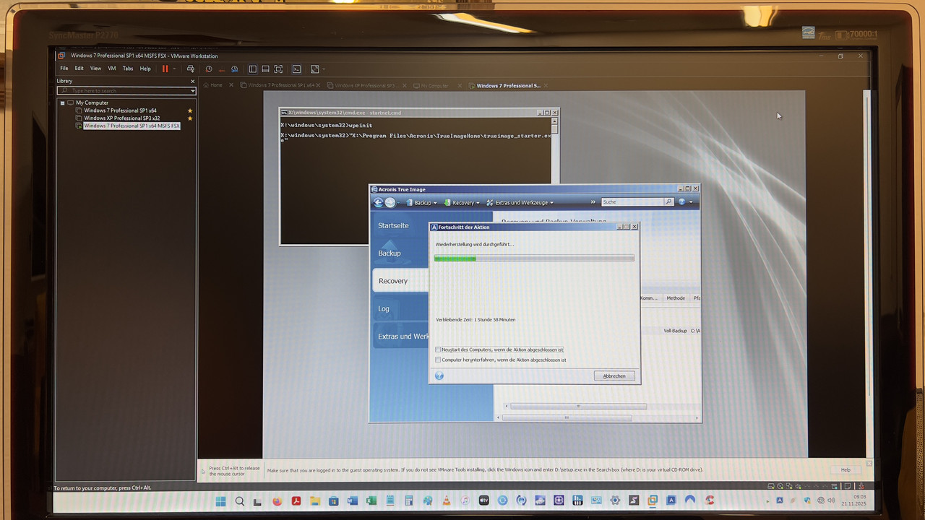
Task: Go back in Acronis True Image
Action: click(378, 202)
